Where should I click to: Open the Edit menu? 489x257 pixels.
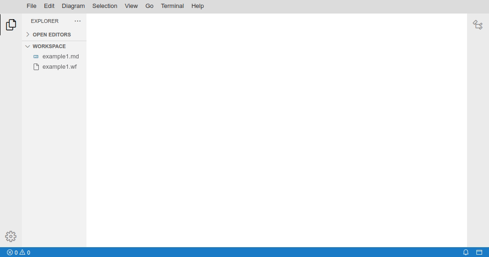pyautogui.click(x=49, y=6)
